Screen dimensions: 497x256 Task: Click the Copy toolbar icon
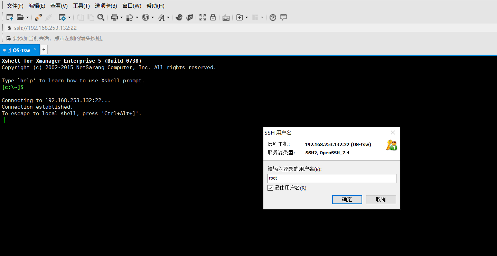click(80, 17)
